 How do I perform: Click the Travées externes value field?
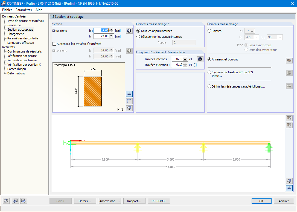[x=177, y=65]
